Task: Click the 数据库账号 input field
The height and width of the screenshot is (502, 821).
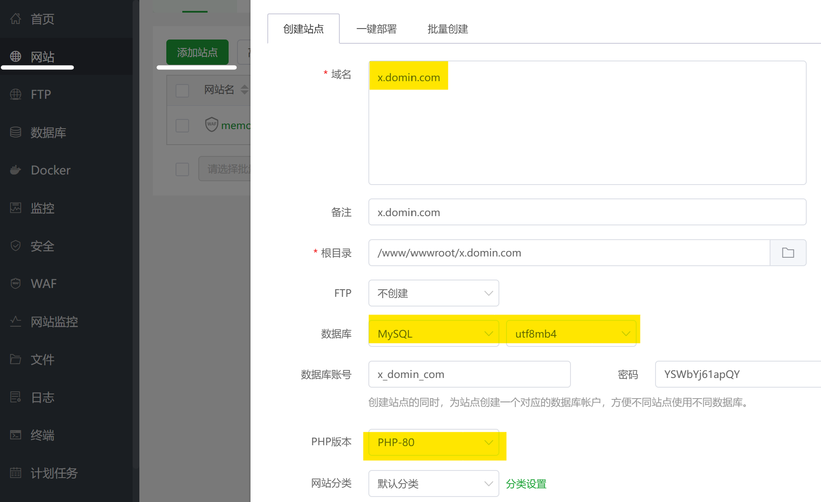Action: tap(469, 374)
